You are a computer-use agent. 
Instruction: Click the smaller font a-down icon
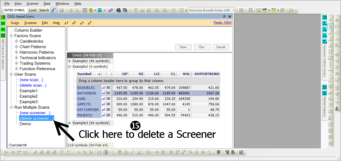click(x=82, y=23)
